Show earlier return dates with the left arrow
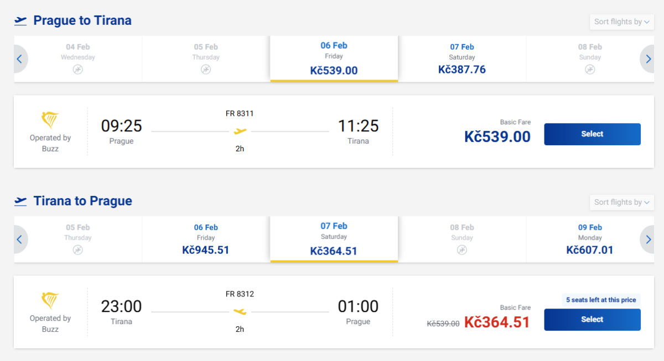Screen dimensions: 664x361 coord(20,240)
